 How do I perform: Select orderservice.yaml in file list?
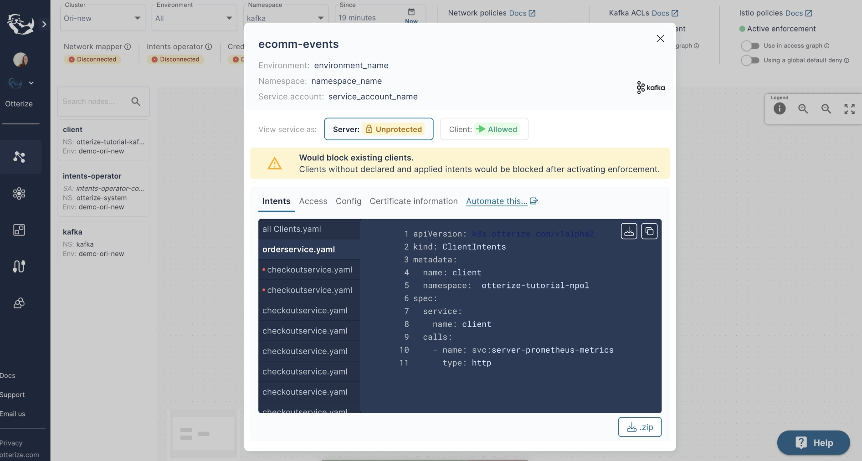click(309, 250)
